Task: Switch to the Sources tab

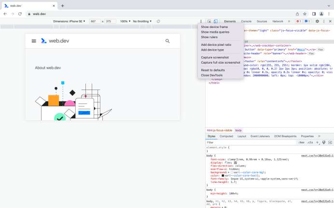Action: (x=262, y=21)
